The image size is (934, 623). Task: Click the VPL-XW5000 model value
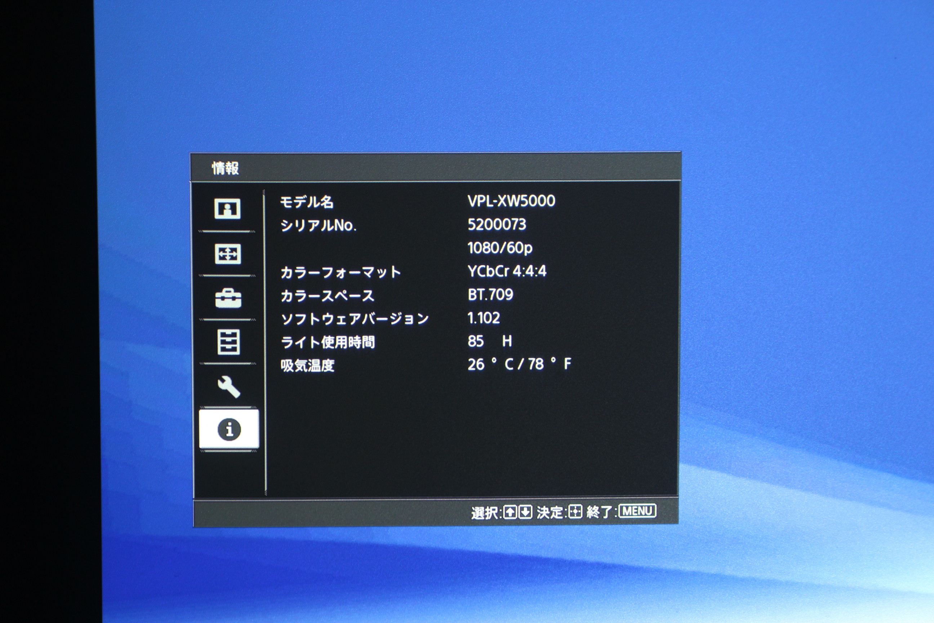[511, 201]
